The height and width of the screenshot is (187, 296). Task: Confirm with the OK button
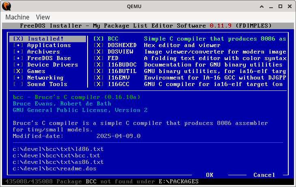point(210,175)
